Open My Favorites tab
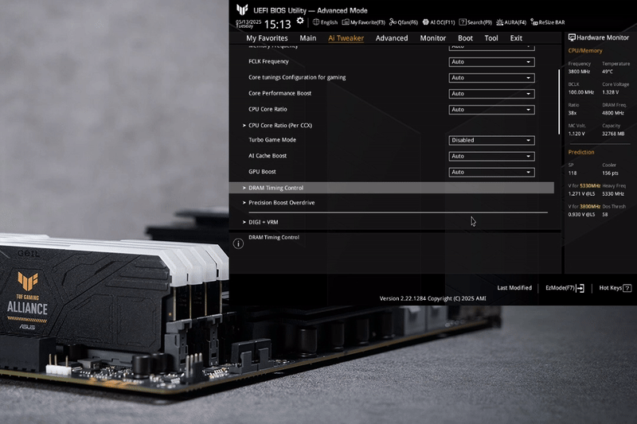The width and height of the screenshot is (637, 424). [x=267, y=38]
